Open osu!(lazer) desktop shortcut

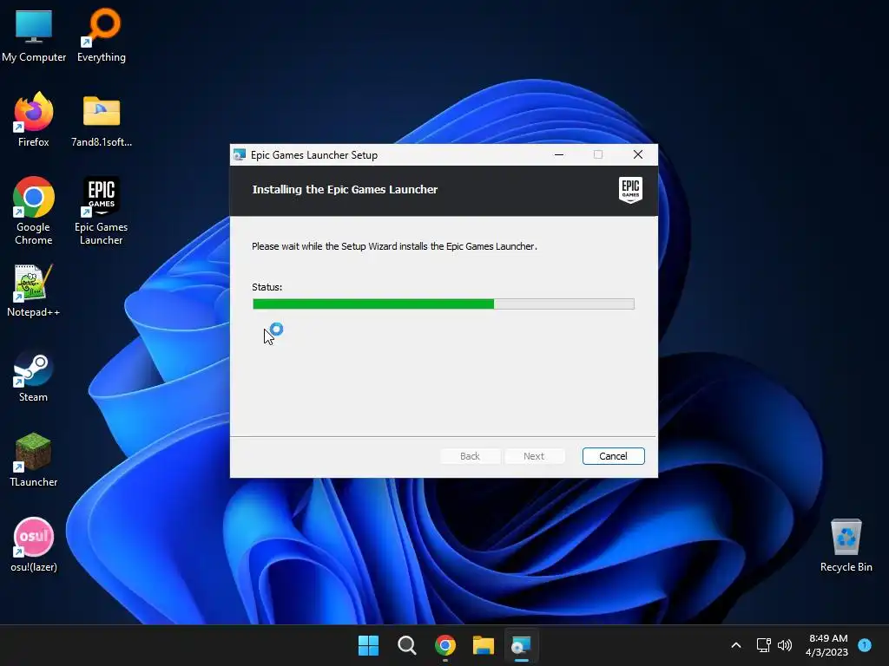click(34, 545)
